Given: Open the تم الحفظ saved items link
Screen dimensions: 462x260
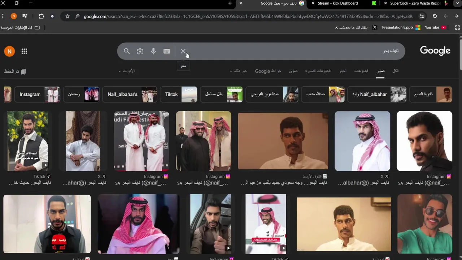Looking at the screenshot, I should pos(15,71).
